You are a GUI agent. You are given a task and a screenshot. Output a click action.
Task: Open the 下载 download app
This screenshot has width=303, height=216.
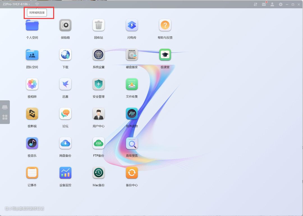(65, 55)
